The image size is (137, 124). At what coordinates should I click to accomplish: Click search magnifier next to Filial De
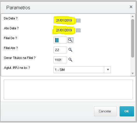pos(71,40)
